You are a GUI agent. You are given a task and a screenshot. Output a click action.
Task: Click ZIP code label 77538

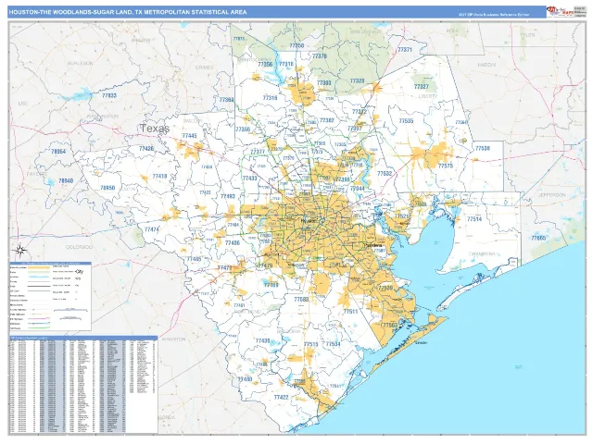click(x=483, y=148)
